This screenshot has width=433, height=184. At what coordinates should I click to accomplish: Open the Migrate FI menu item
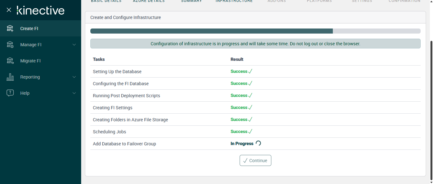coord(30,61)
